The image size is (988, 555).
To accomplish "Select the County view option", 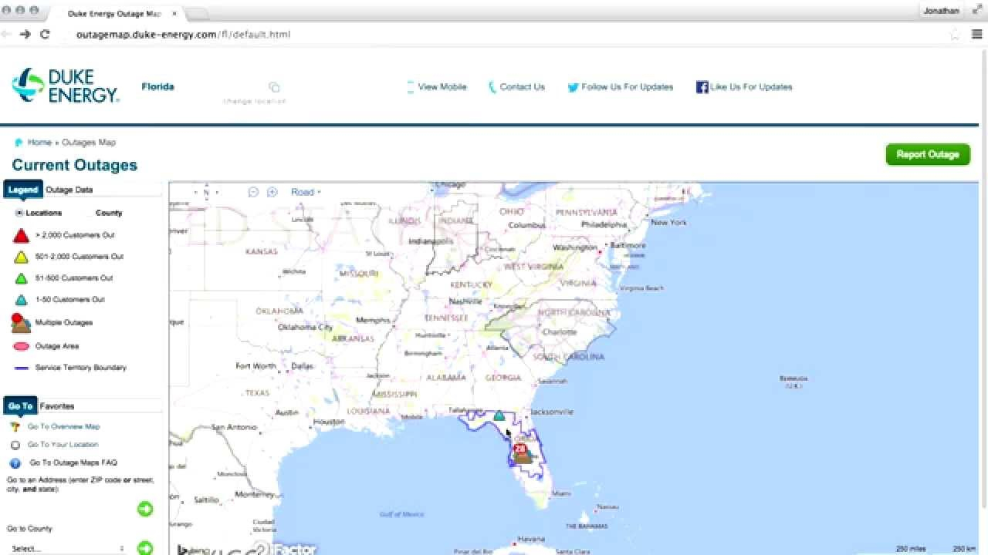I will click(x=108, y=213).
